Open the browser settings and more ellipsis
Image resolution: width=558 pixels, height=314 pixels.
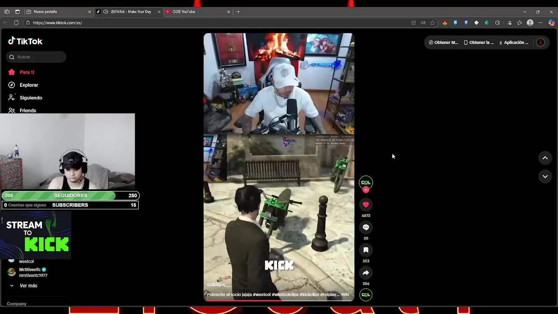click(x=541, y=23)
